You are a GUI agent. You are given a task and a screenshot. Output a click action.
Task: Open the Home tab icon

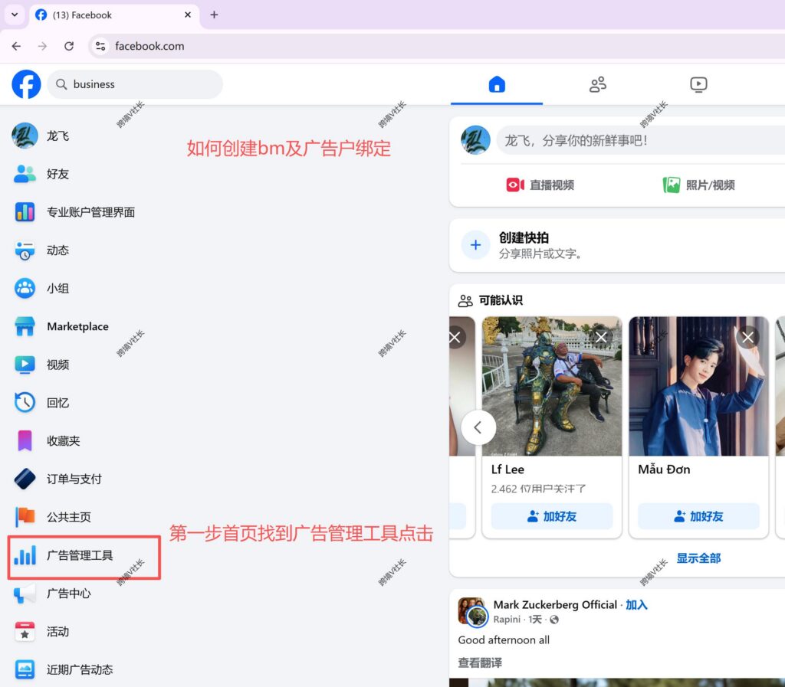click(497, 84)
